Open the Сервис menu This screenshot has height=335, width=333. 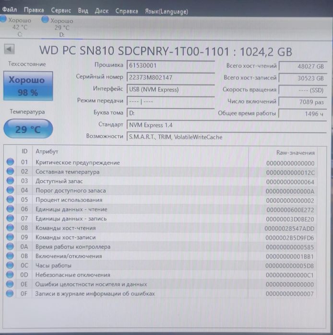pyautogui.click(x=61, y=10)
